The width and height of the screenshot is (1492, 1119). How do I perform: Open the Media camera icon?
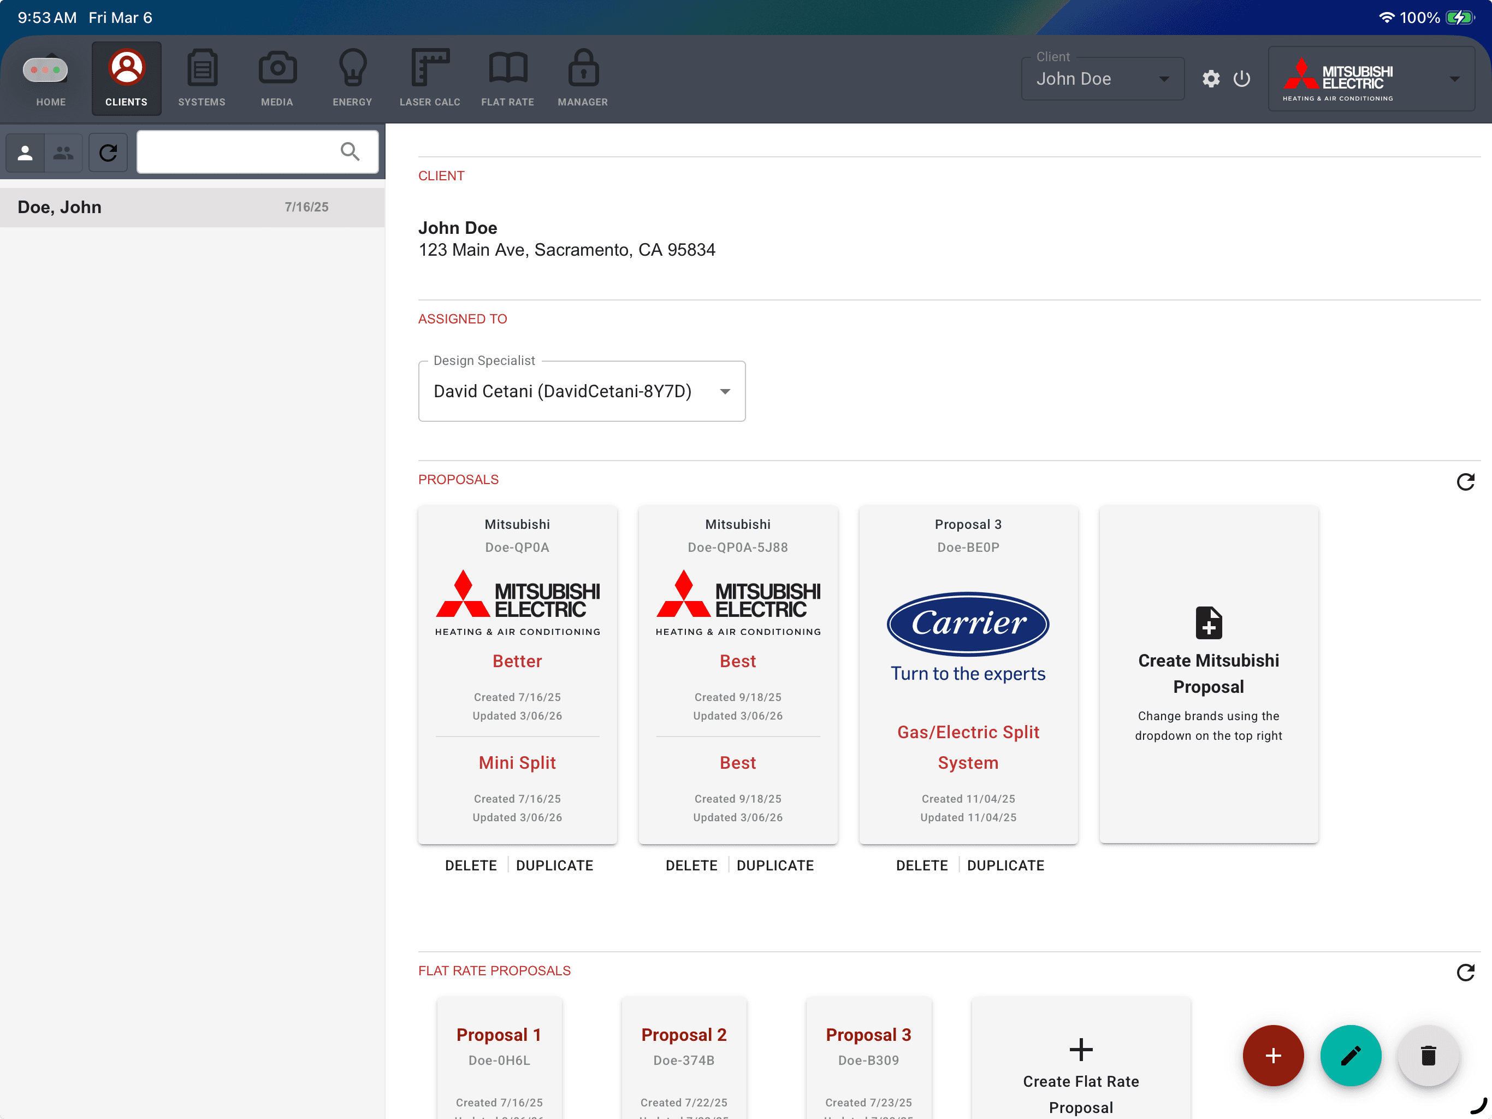[x=277, y=68]
